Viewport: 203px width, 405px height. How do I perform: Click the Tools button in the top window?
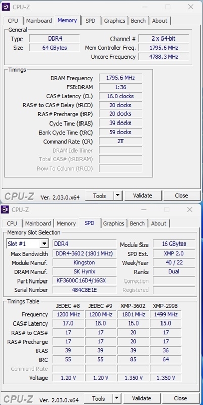click(99, 196)
